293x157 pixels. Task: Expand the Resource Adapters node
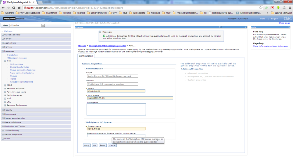(5, 89)
